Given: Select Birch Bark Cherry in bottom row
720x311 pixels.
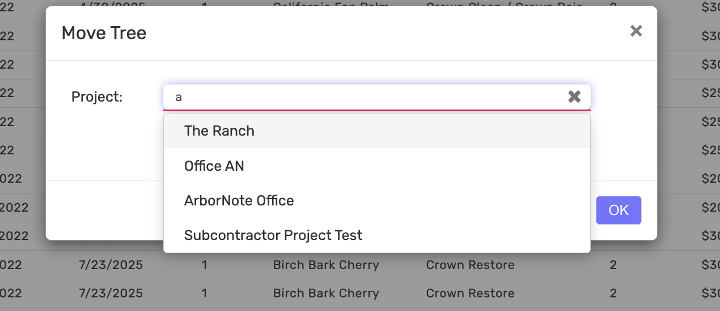Looking at the screenshot, I should pos(326,293).
